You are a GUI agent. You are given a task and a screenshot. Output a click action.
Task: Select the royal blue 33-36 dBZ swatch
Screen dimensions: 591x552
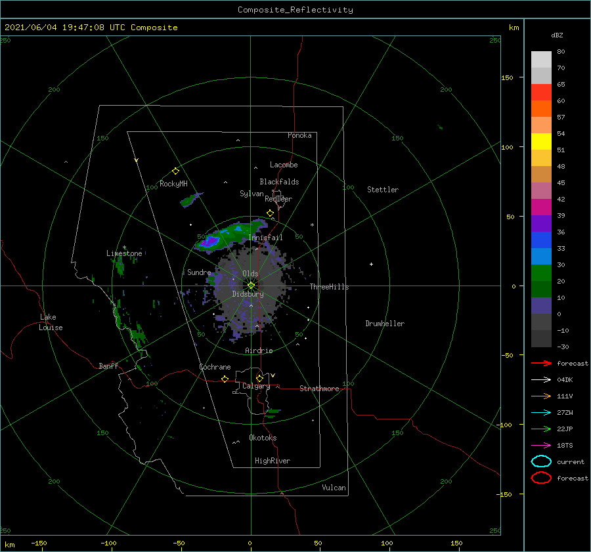[x=541, y=240]
